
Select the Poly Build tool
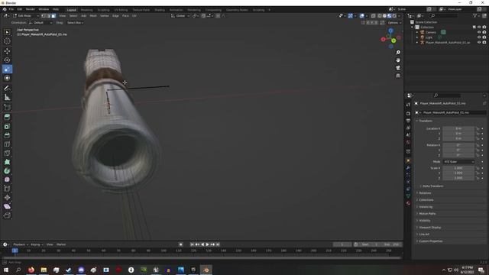pyautogui.click(x=7, y=162)
